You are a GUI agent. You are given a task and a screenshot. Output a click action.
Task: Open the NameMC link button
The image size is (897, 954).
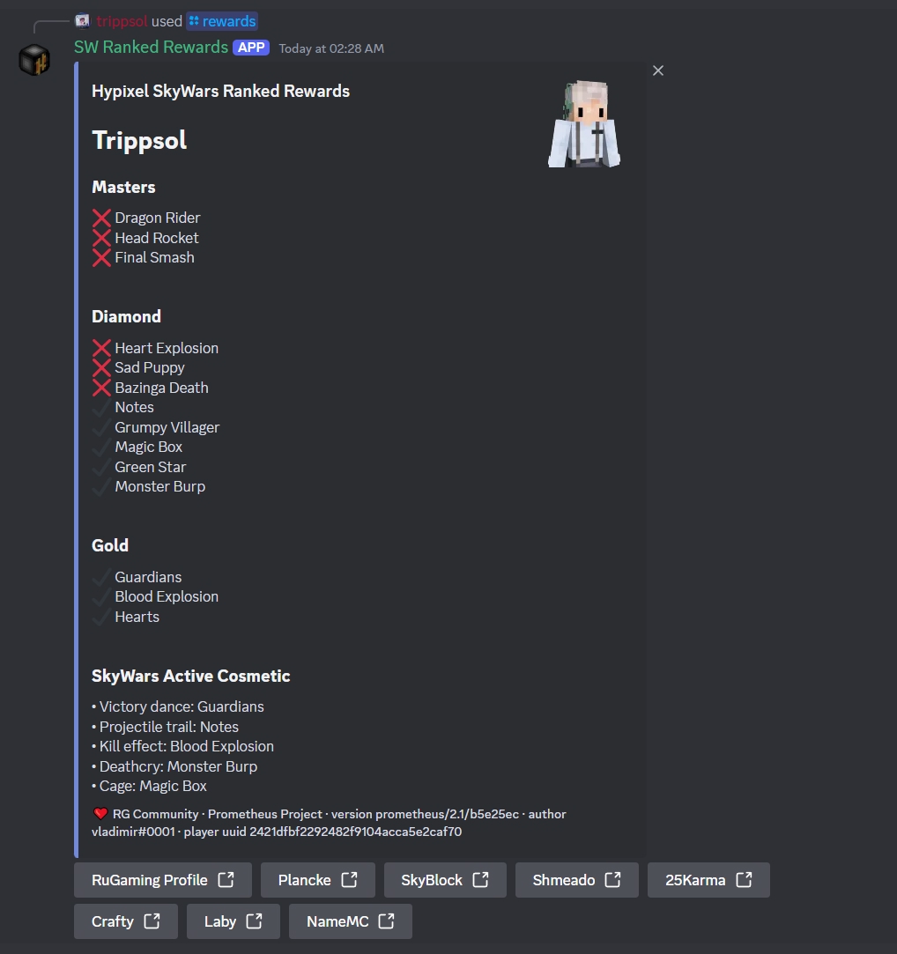point(351,921)
